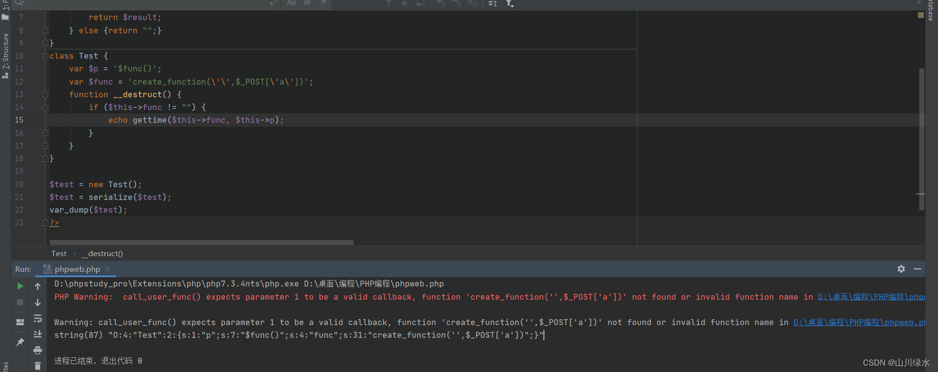
Task: Click fold end marker on line 9
Action: click(45, 43)
